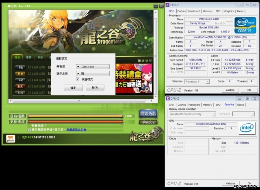Open Graphics tab in upper CPU-Z window
Image resolution: width=260 pixels, height=190 pixels.
point(229,11)
